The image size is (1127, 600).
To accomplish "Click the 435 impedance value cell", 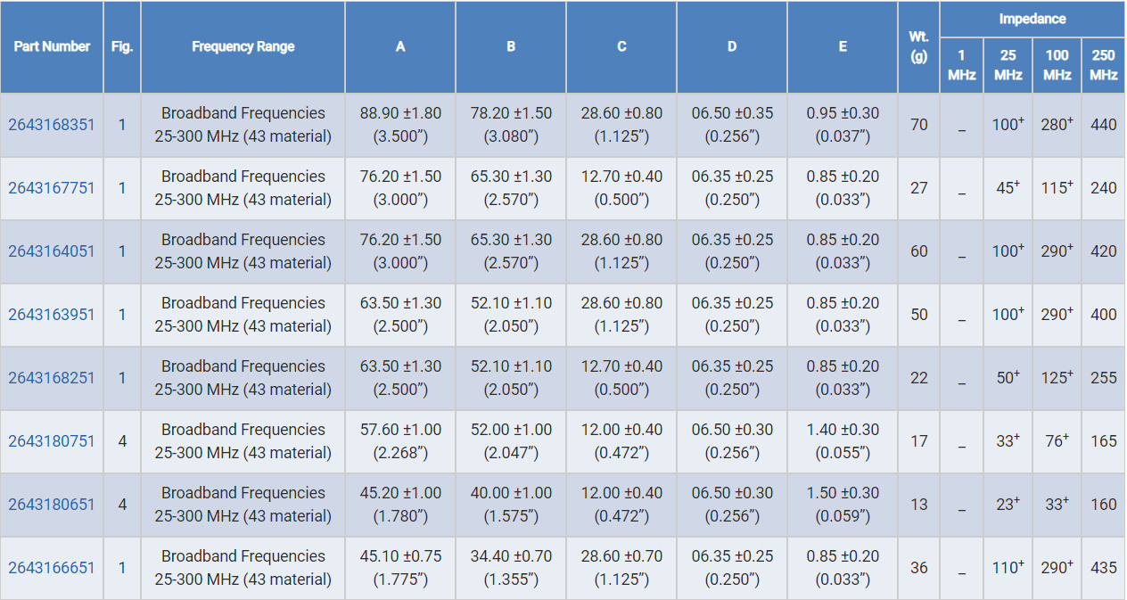I will (1103, 568).
